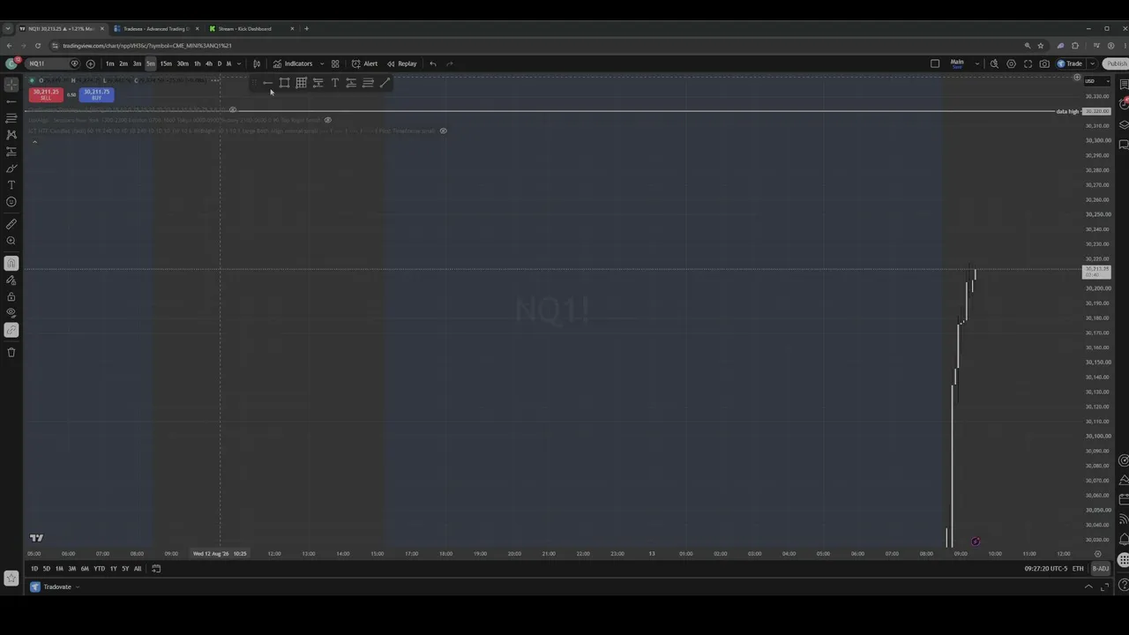
Task: Expand the timeframe interval dropdown chevron
Action: coord(239,63)
